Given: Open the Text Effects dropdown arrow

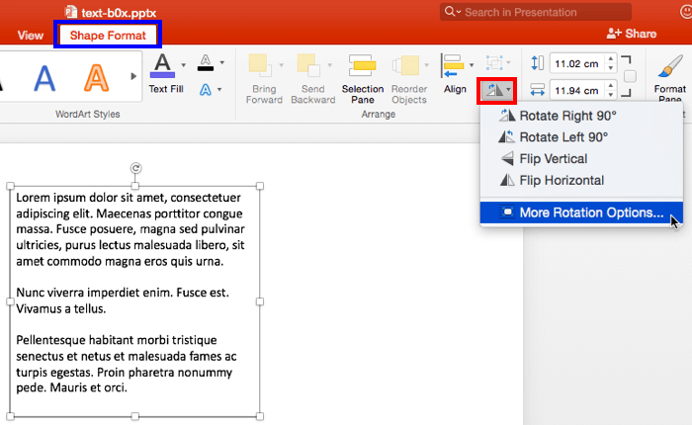Looking at the screenshot, I should (219, 90).
